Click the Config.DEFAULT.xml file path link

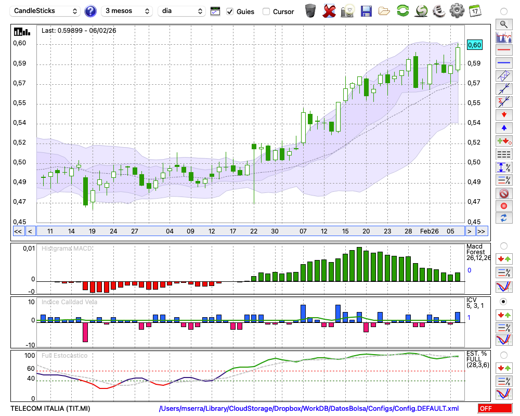[309, 409]
